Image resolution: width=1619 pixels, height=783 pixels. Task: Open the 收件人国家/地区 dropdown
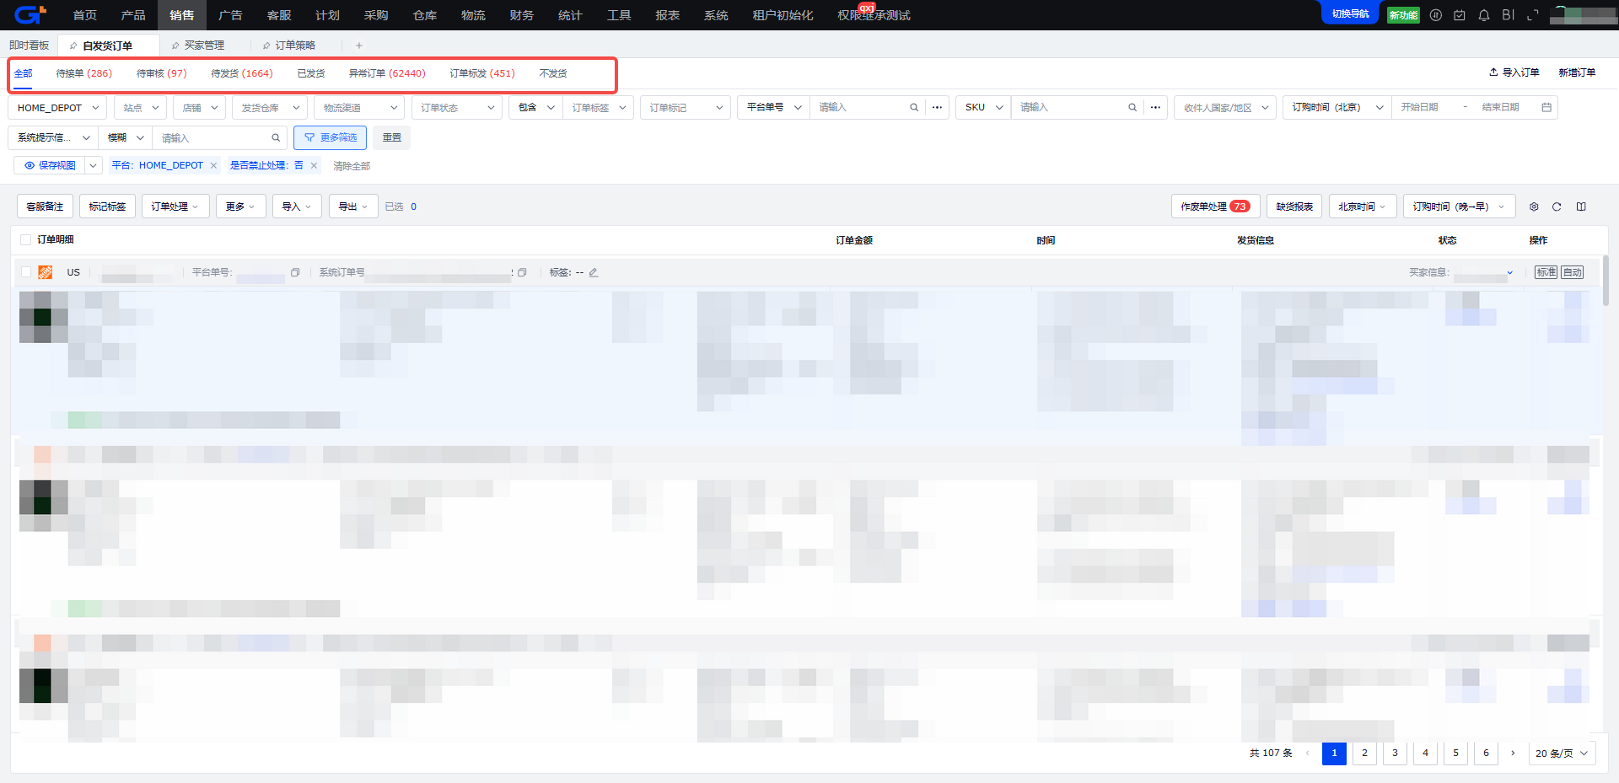[x=1226, y=108]
